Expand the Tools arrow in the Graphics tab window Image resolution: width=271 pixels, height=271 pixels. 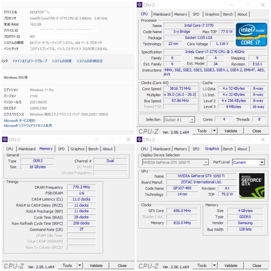click(x=214, y=265)
